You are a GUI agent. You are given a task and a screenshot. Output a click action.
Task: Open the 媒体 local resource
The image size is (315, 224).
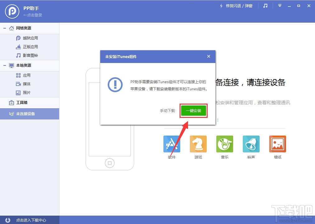tap(26, 84)
